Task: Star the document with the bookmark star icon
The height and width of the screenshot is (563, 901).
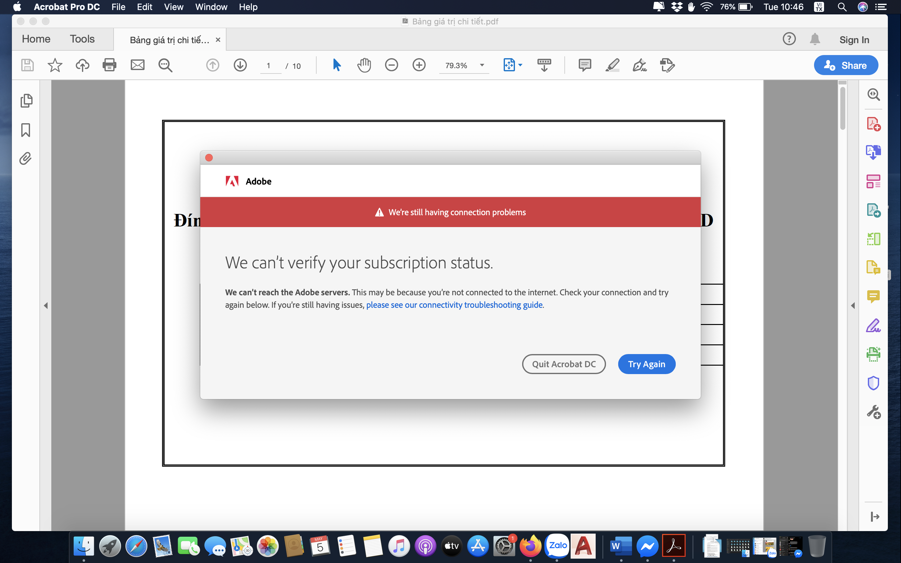Action: (x=55, y=65)
